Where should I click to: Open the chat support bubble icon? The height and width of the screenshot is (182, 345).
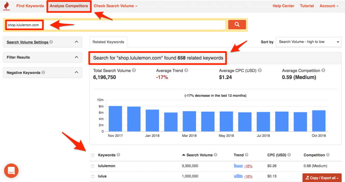pyautogui.click(x=11, y=171)
